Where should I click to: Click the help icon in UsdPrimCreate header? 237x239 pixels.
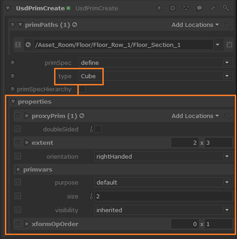point(159,8)
